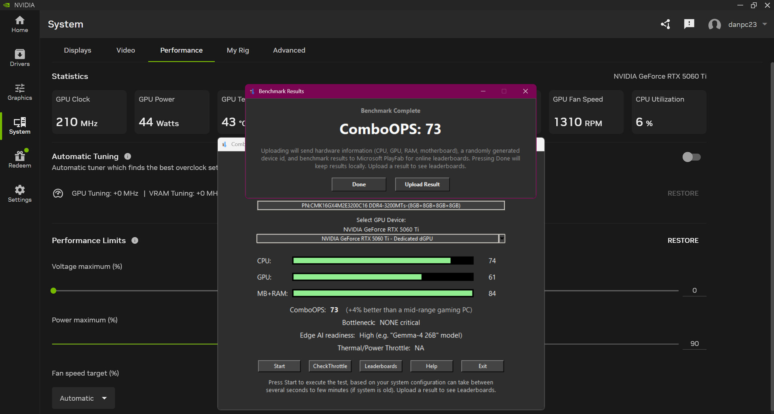This screenshot has width=774, height=414.
Task: Click the MB+RAM score progress bar
Action: pos(383,294)
